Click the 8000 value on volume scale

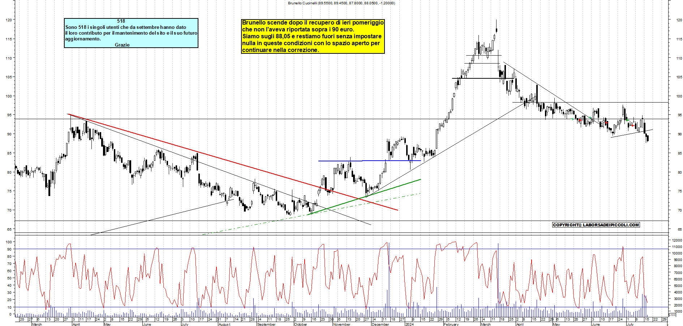click(x=678, y=266)
